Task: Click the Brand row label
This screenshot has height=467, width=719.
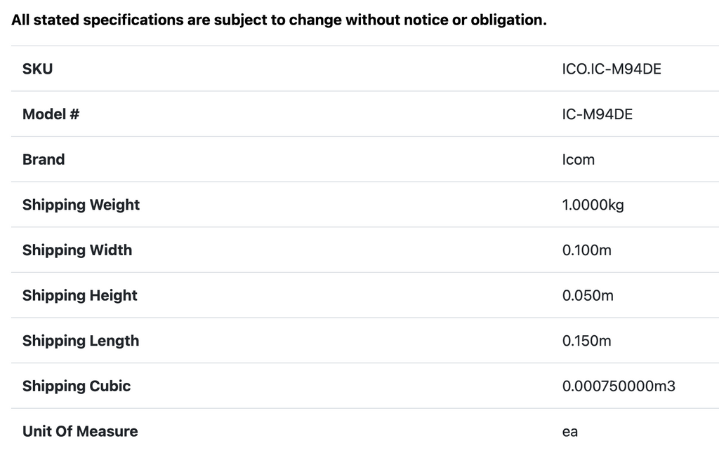Action: [44, 159]
